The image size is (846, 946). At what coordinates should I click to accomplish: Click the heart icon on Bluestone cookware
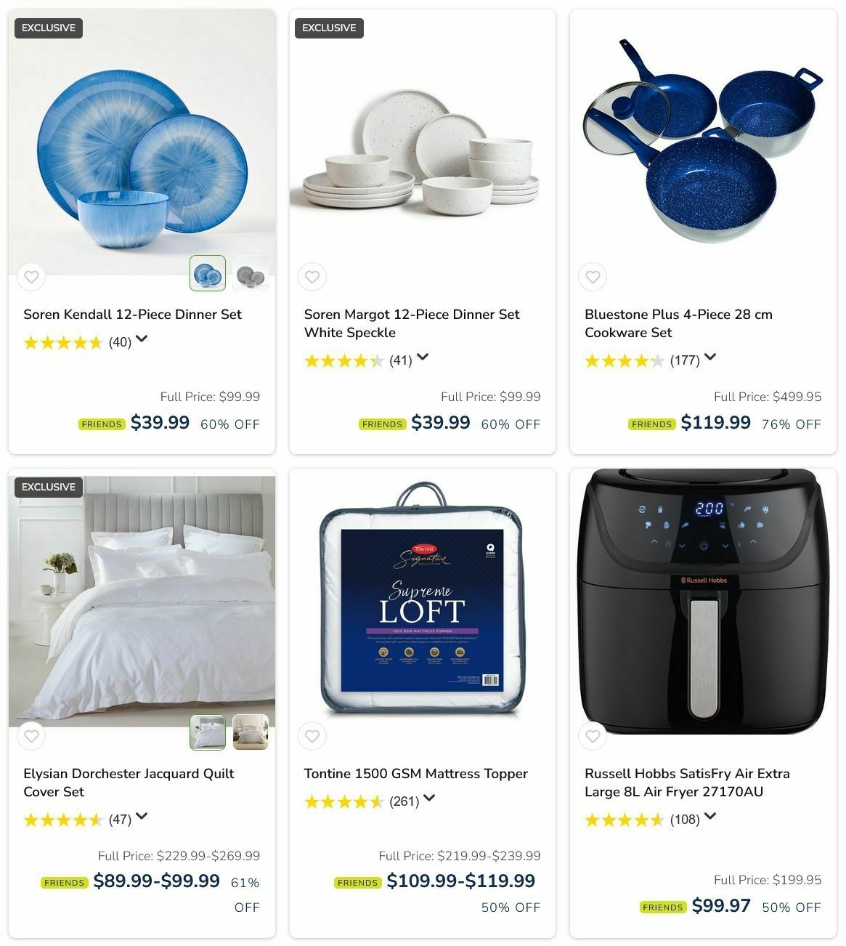[x=593, y=277]
